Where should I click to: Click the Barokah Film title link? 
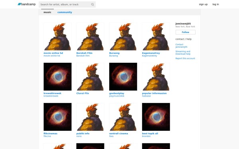84,53
